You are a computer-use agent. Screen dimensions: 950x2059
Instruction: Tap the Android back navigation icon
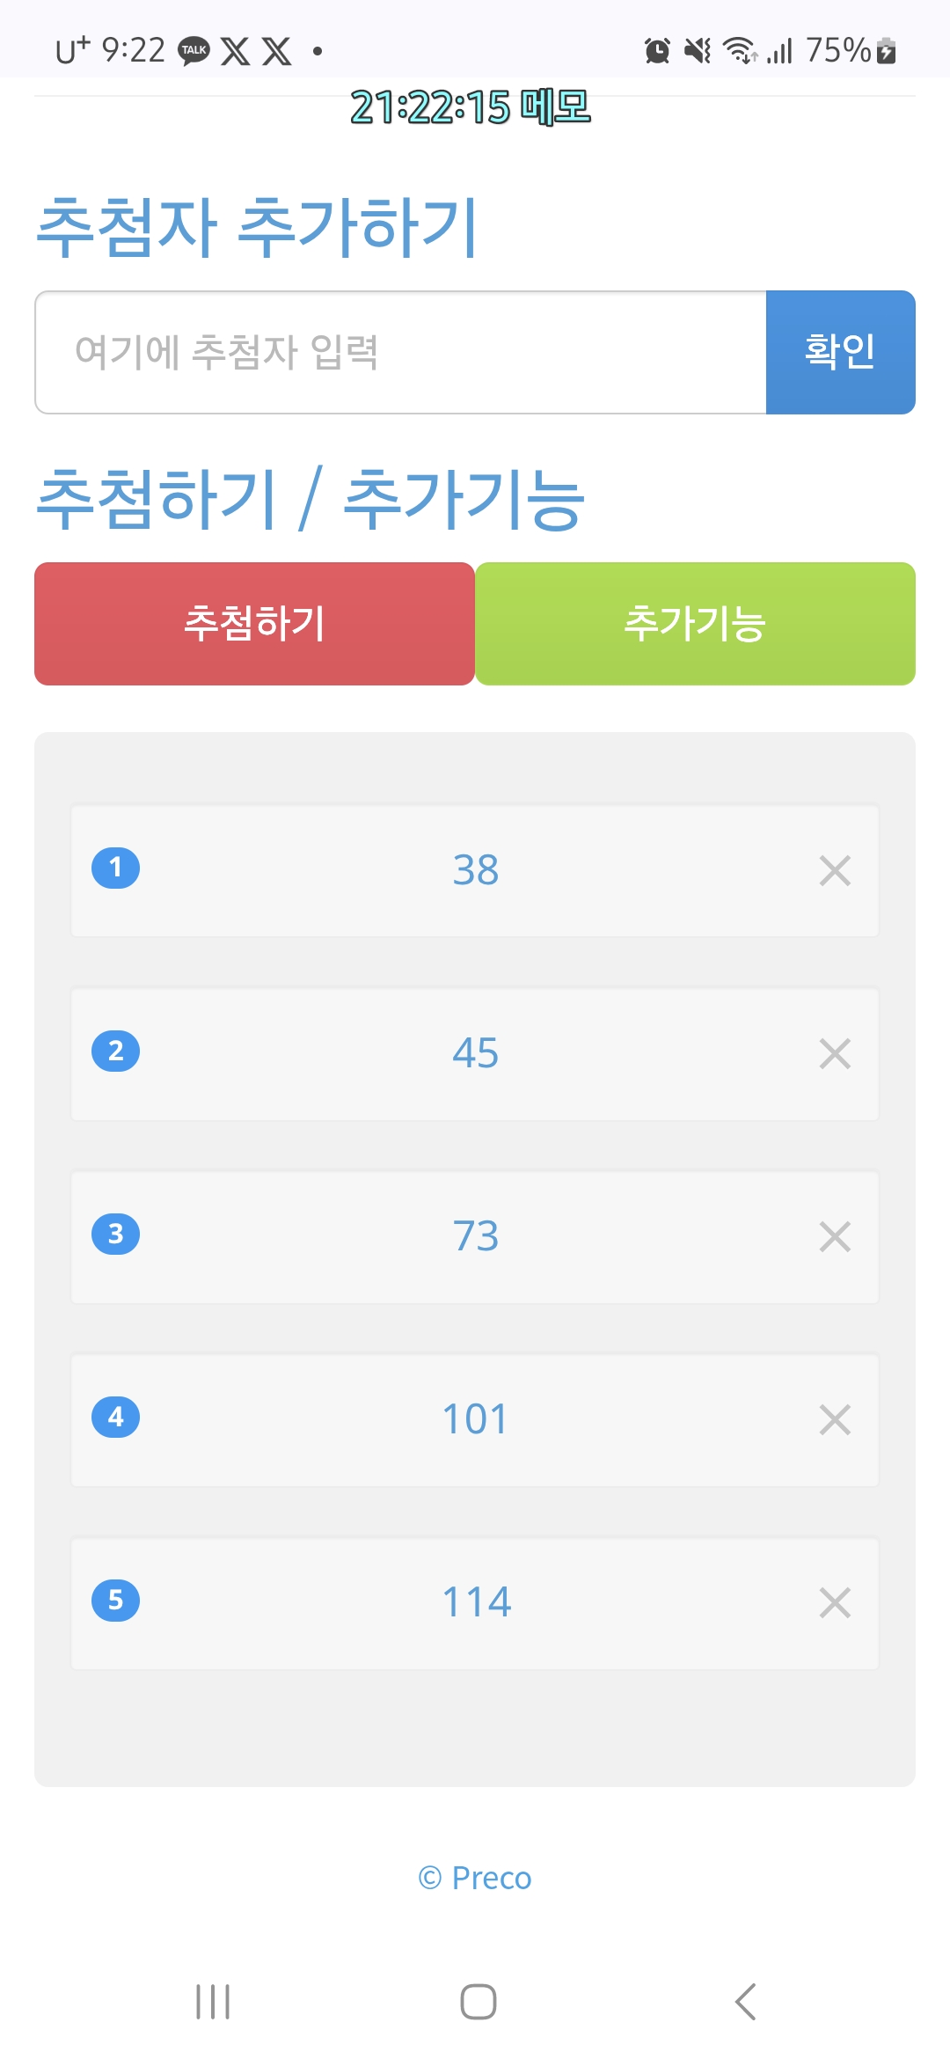[745, 2002]
